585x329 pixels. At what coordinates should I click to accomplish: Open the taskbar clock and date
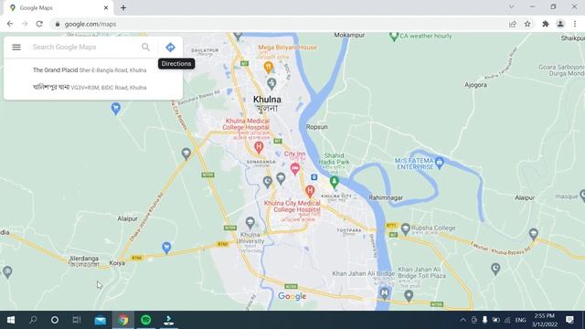pos(545,320)
